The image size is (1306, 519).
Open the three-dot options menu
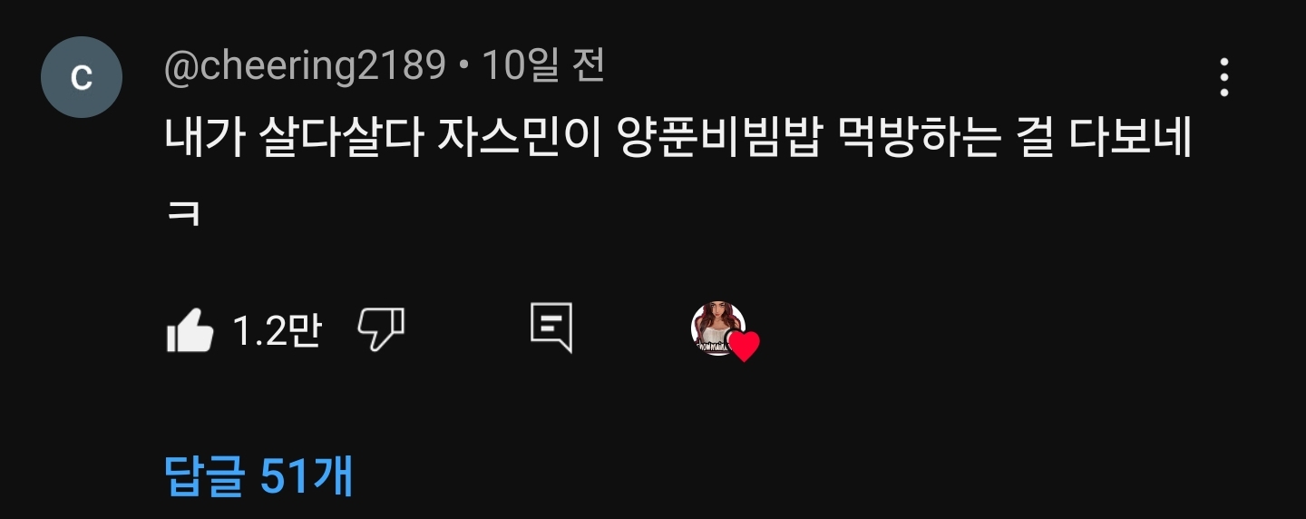point(1224,78)
